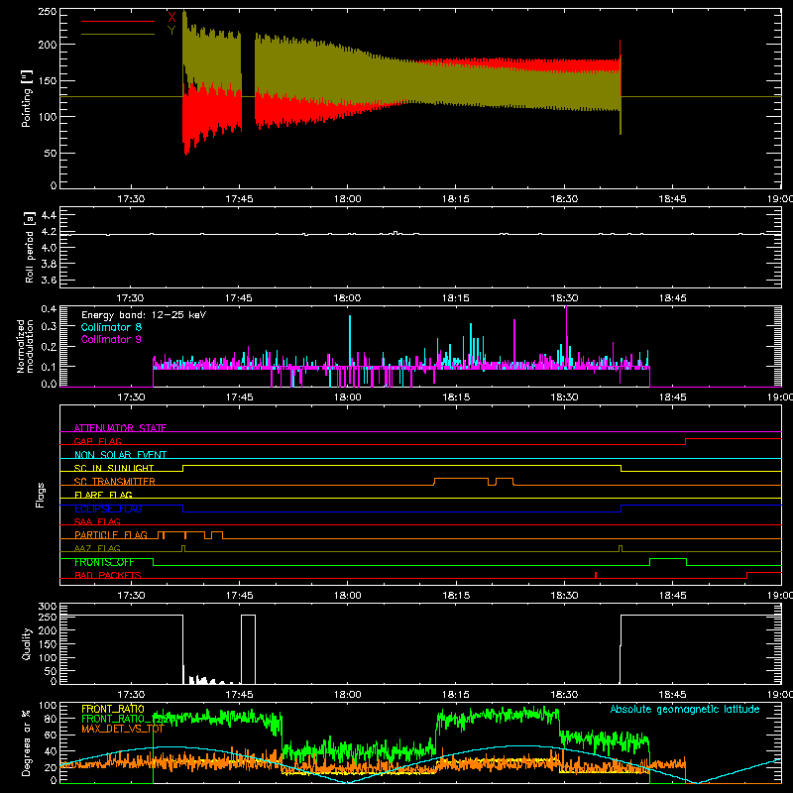Click the 300 tick label on Quality axis
The image size is (793, 793).
(x=48, y=607)
